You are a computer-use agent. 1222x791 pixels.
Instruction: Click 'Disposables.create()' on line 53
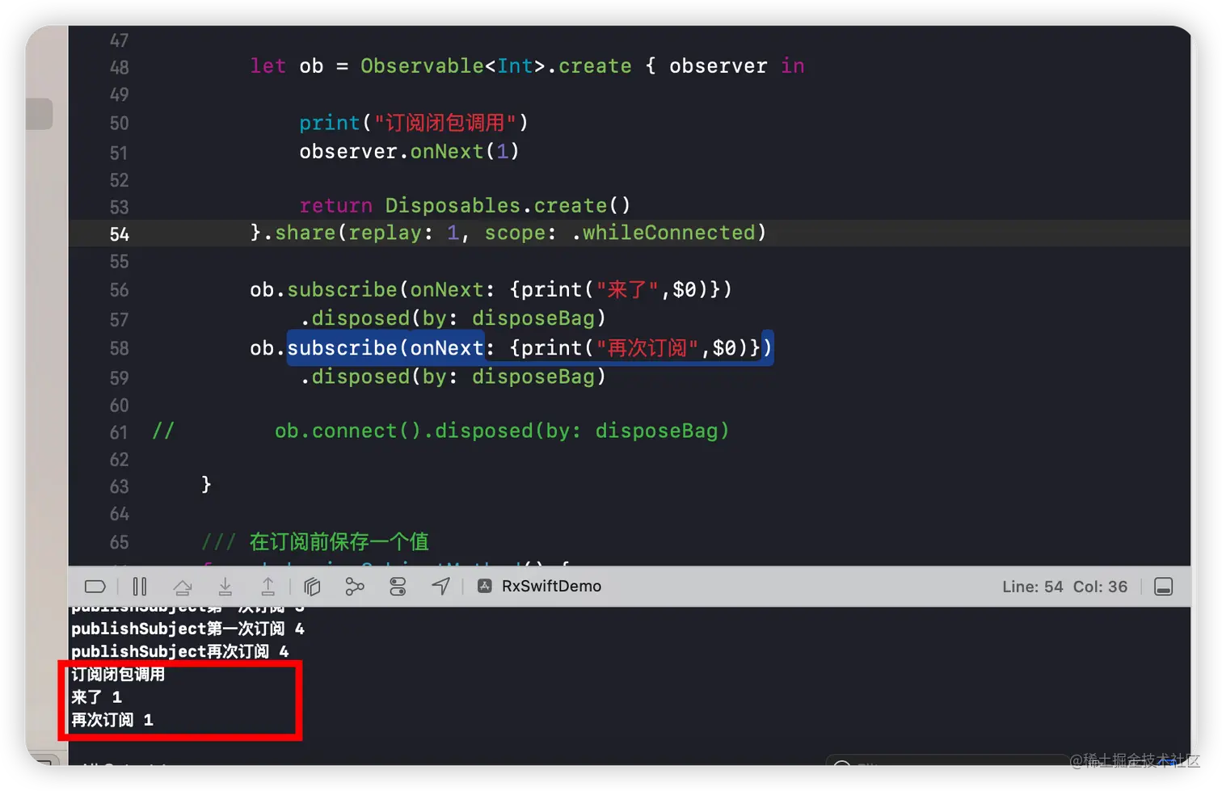tap(508, 205)
